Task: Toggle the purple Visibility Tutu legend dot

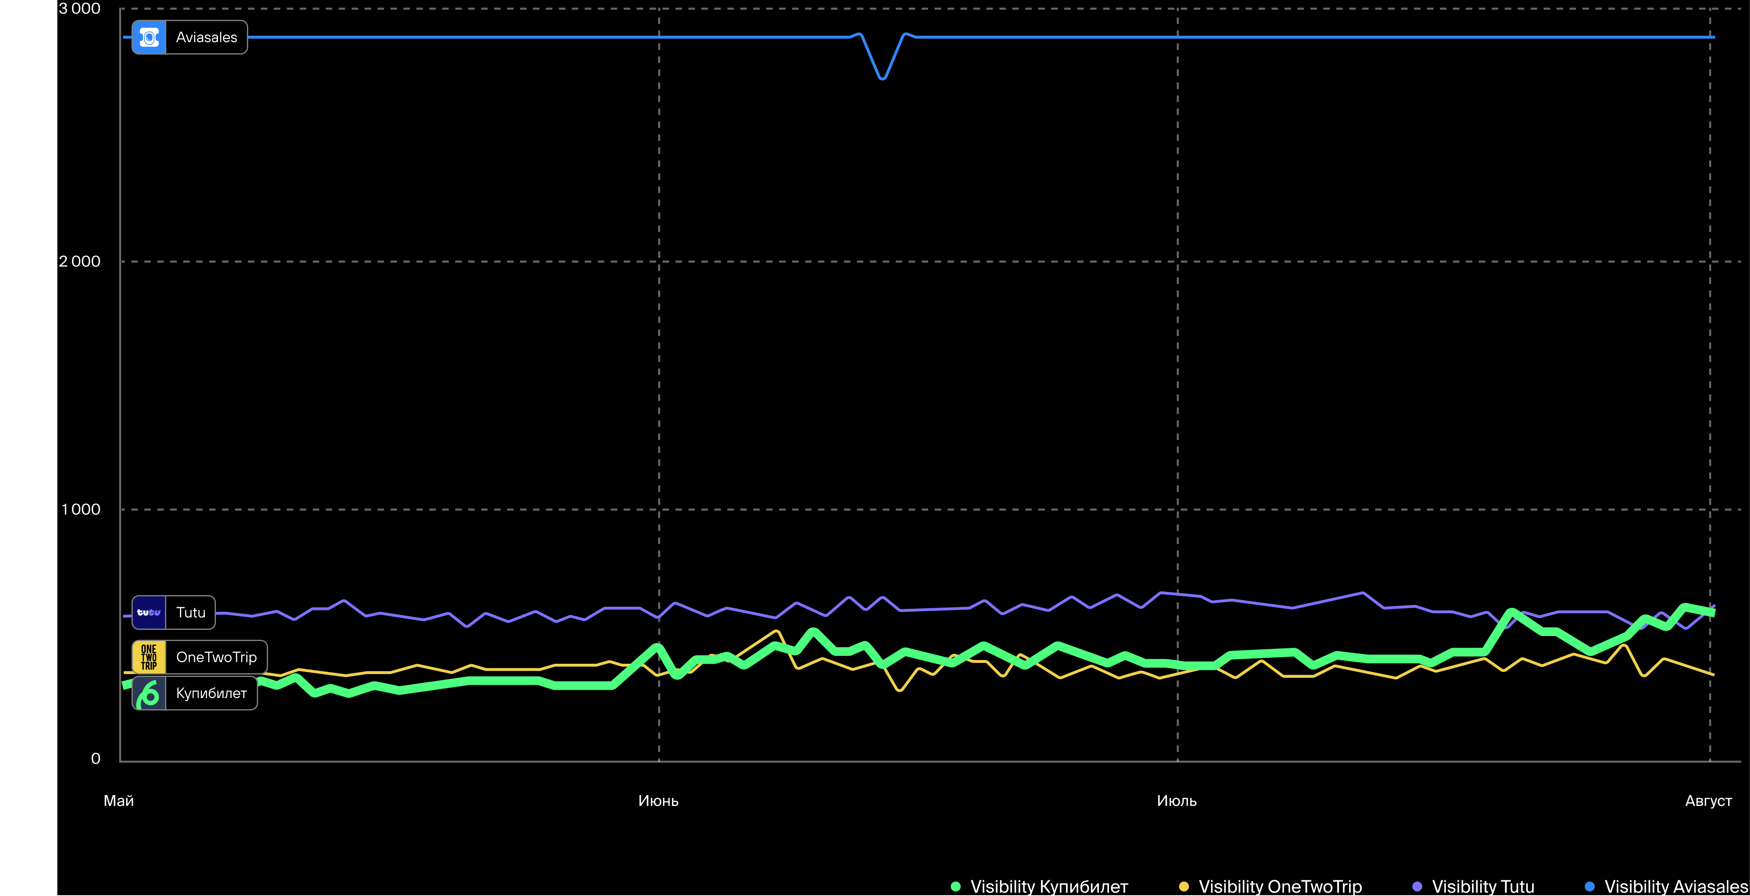Action: [1417, 886]
